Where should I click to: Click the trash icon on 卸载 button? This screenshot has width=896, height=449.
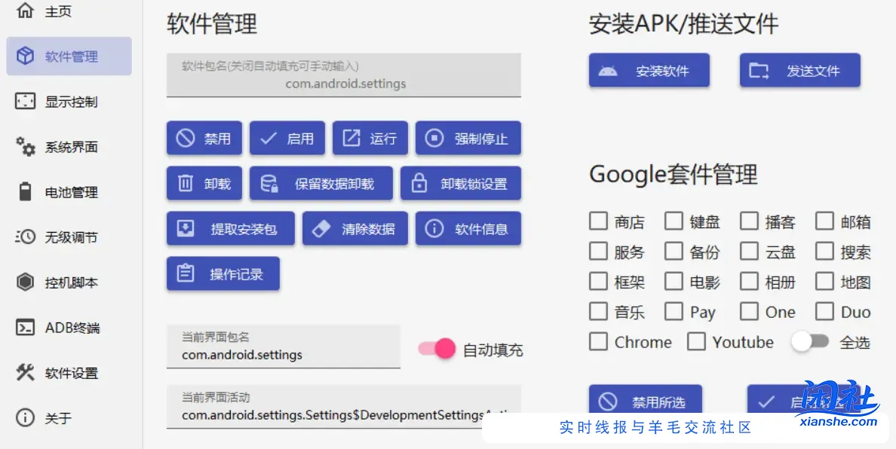tap(184, 182)
